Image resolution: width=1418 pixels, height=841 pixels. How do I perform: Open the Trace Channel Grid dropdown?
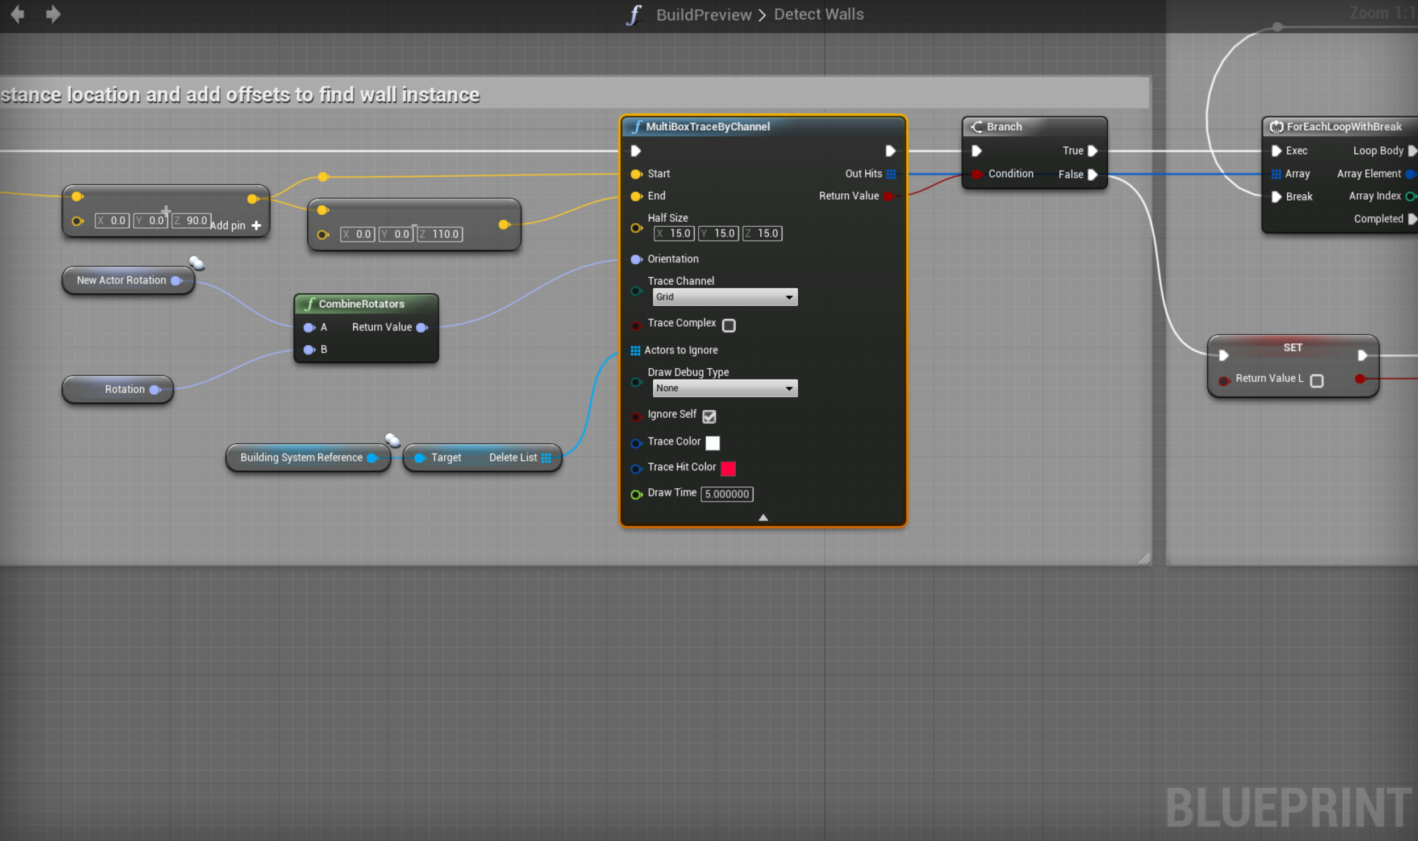pyautogui.click(x=724, y=297)
